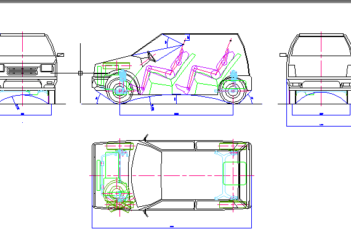Pick the right headlight in the front view
This screenshot has width=351, height=242.
click(x=47, y=68)
